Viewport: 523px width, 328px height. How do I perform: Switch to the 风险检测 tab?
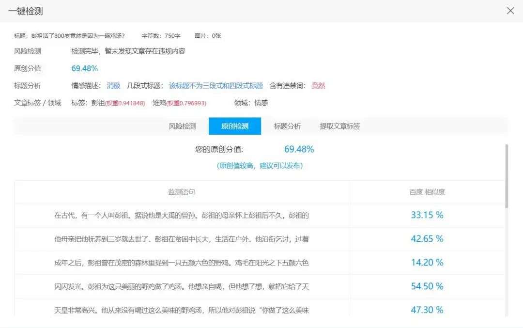point(182,126)
